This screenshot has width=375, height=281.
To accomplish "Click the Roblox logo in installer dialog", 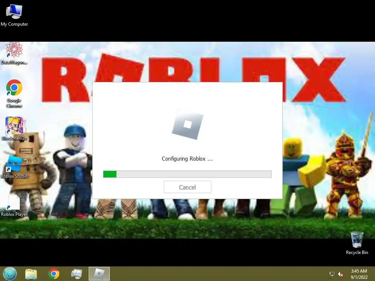I will tap(187, 124).
